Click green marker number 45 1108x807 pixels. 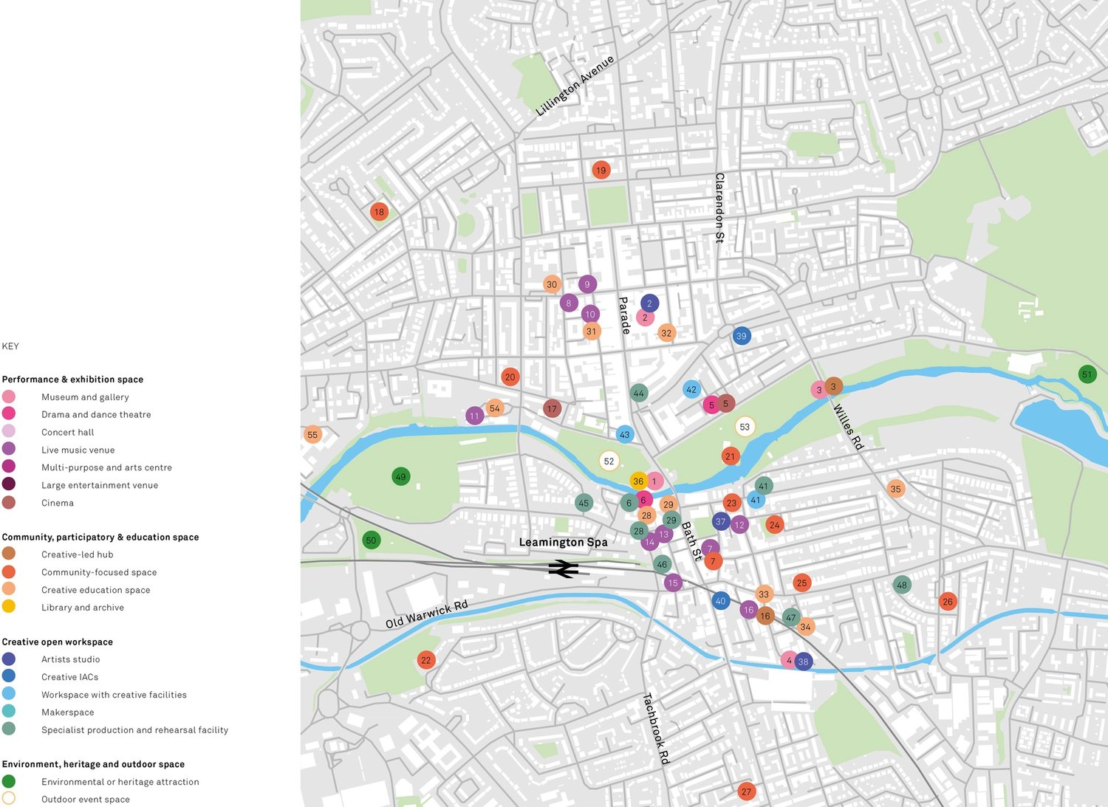click(x=584, y=504)
